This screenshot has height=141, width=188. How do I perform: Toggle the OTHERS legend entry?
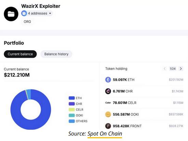pos(78,121)
